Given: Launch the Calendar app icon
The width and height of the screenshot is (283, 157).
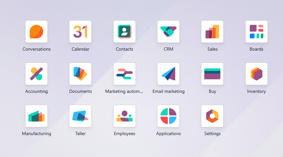Looking at the screenshot, I should click(x=80, y=32).
